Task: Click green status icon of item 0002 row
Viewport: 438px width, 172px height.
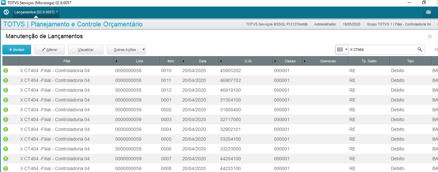Action: (6, 110)
